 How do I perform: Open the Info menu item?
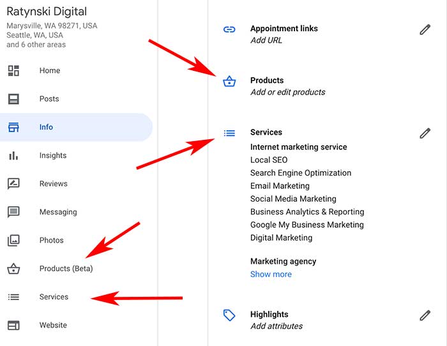pyautogui.click(x=46, y=127)
